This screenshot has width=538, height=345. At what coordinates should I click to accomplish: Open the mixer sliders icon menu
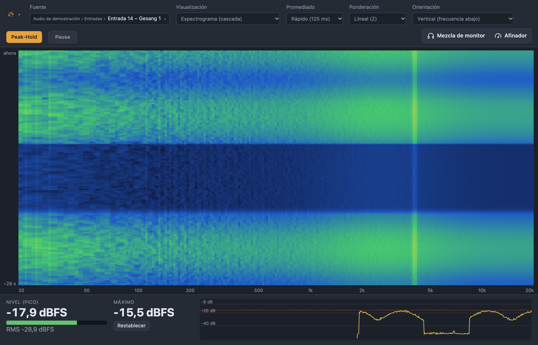tap(11, 14)
